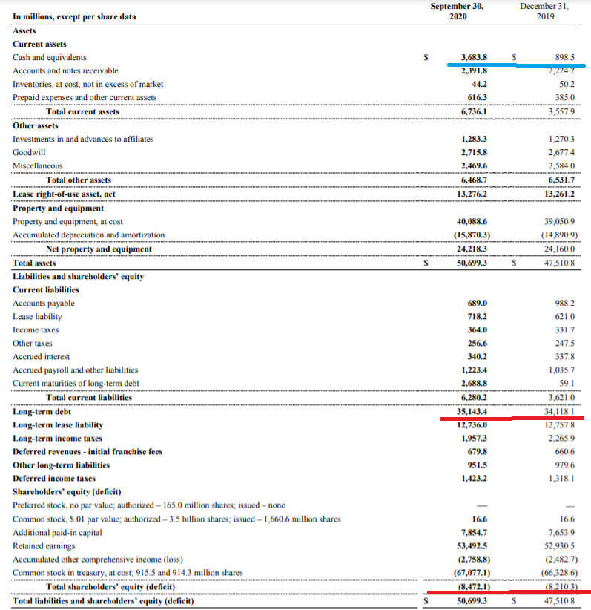Click the 689.0 accounts payable value
The width and height of the screenshot is (591, 610).
coord(478,303)
